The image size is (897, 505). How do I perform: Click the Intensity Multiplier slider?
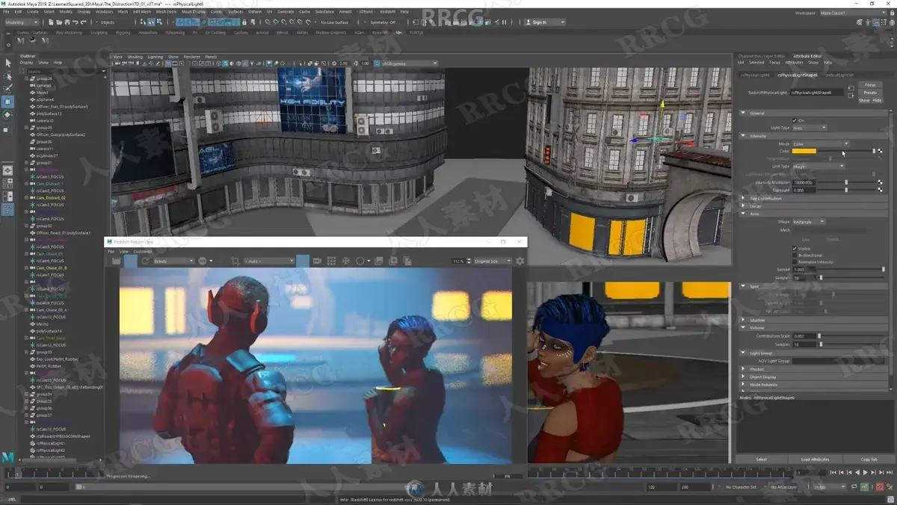point(847,182)
